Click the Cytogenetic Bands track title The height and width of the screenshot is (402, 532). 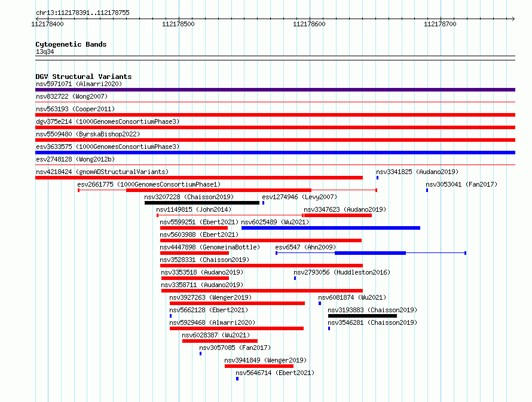point(71,44)
